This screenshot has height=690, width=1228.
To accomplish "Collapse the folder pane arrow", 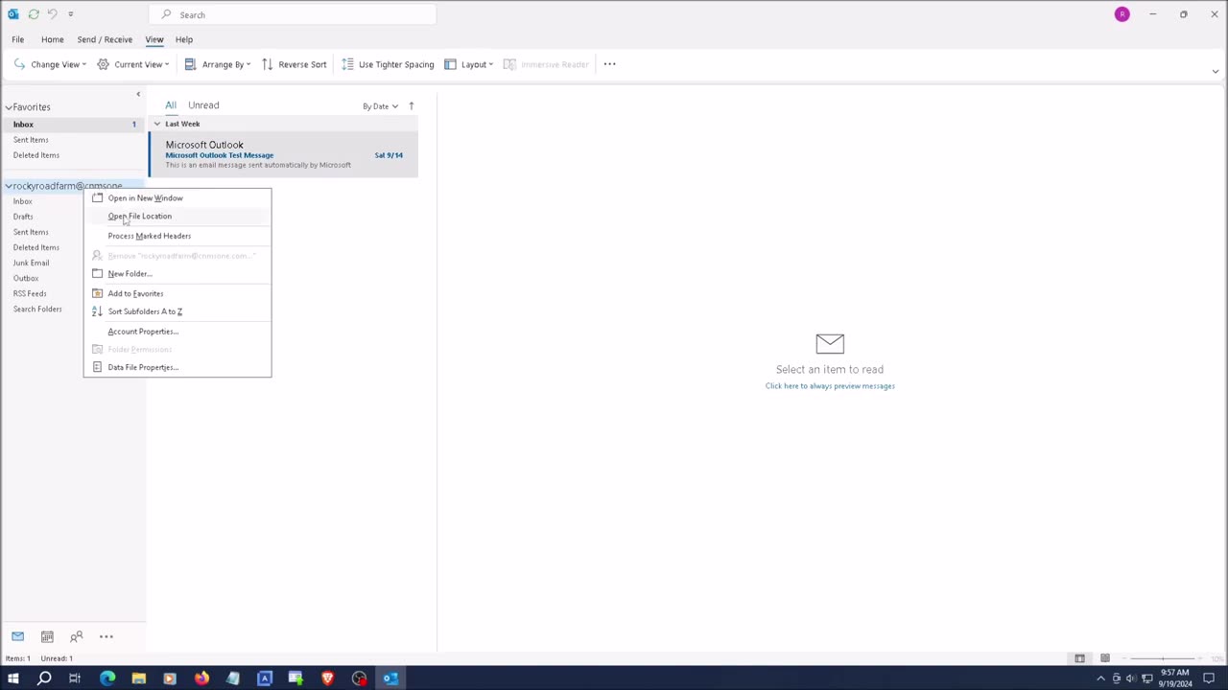I will tap(138, 94).
